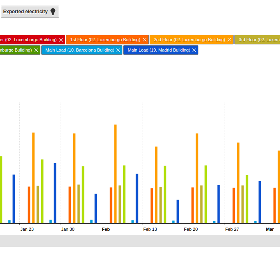The height and width of the screenshot is (280, 280).
Task: Click the lime green bar after Jan 23
Action: 42,191
